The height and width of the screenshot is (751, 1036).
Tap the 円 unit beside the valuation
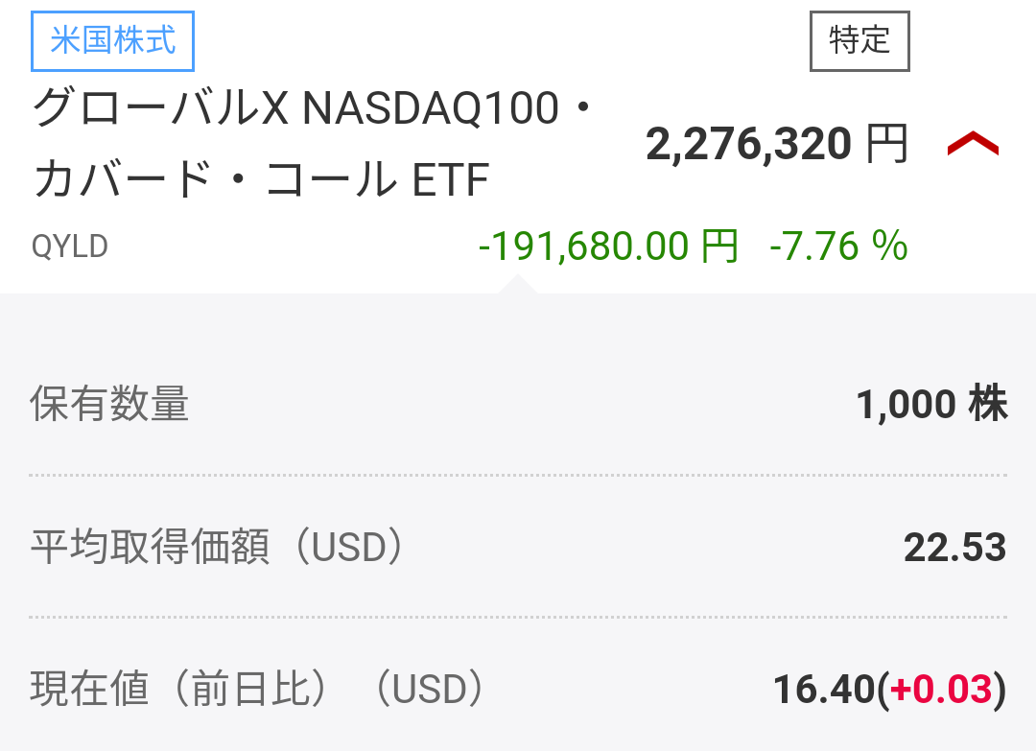886,145
